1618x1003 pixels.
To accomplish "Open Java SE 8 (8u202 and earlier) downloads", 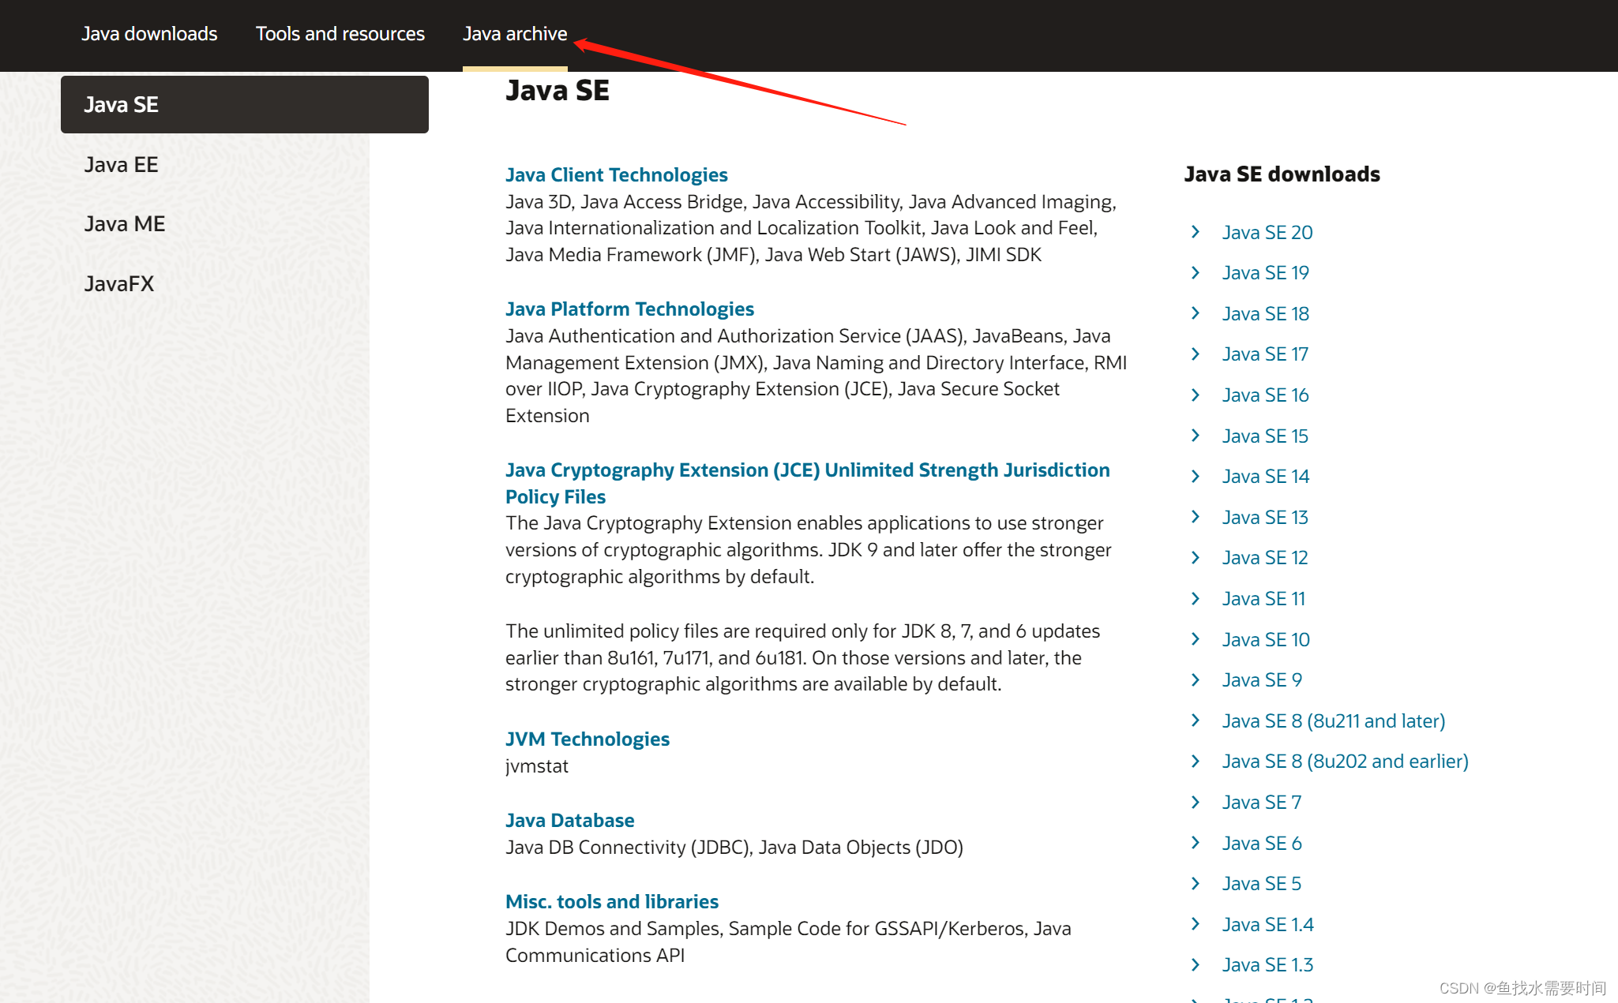I will pyautogui.click(x=1345, y=761).
